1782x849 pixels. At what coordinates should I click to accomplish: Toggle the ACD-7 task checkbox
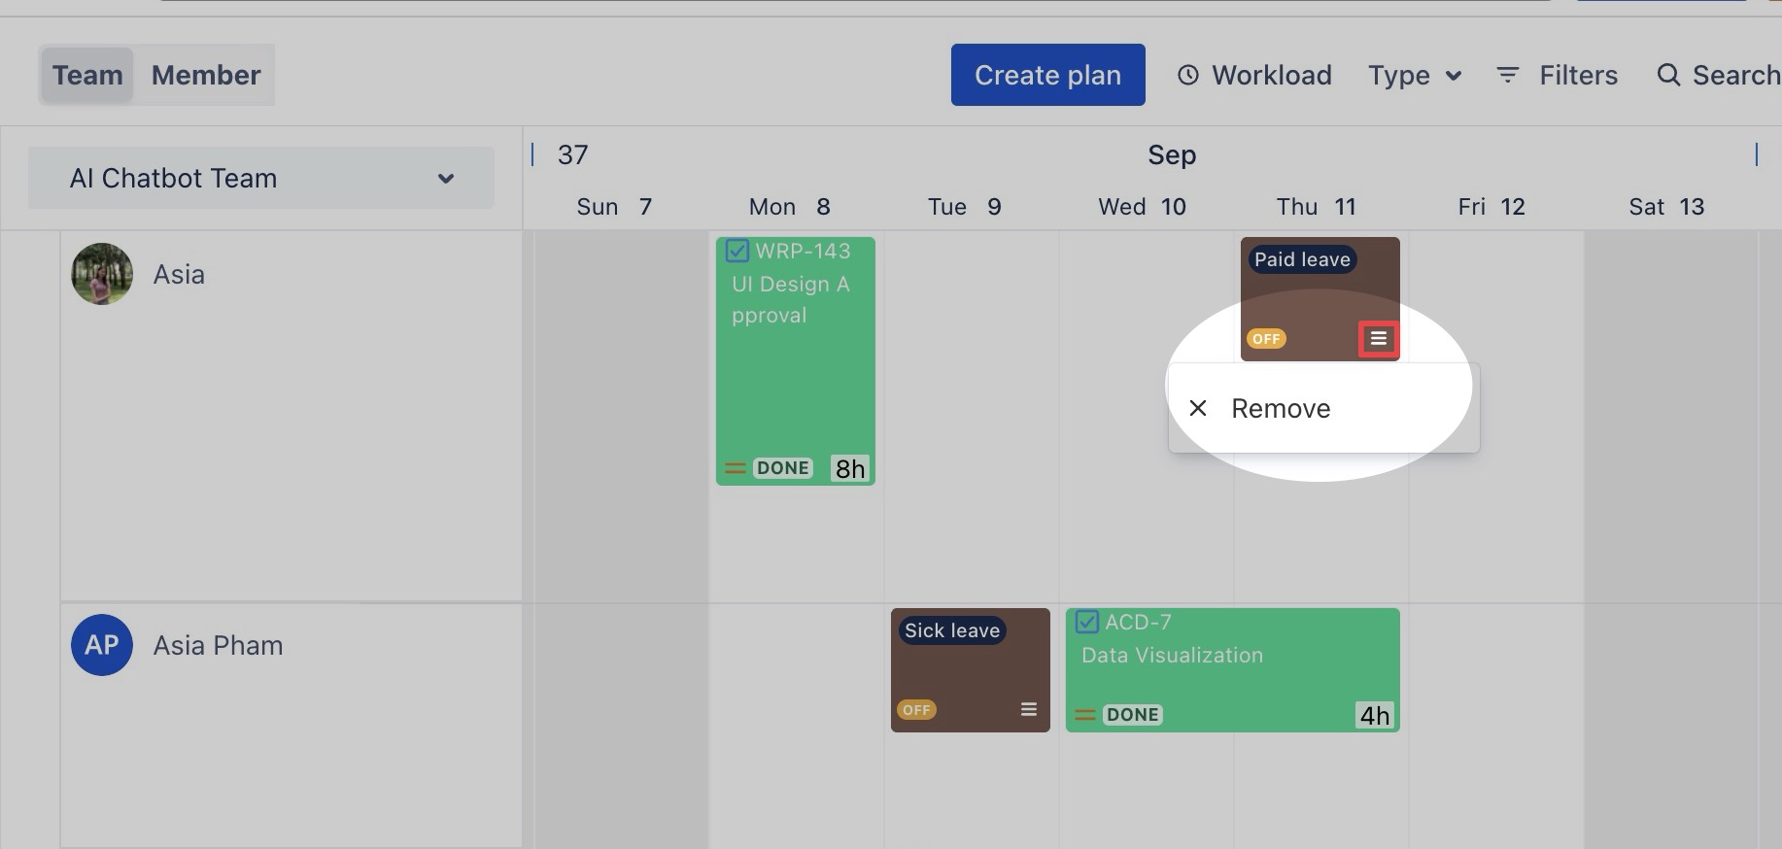click(x=1087, y=622)
